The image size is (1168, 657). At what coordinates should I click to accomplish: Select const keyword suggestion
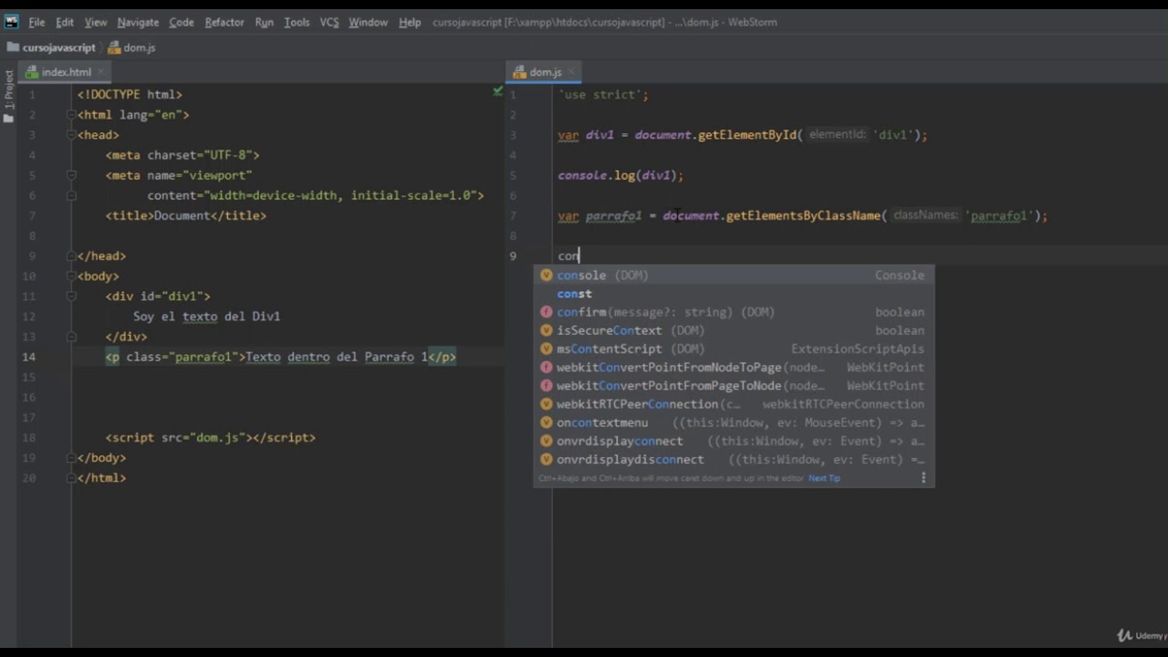tap(734, 294)
